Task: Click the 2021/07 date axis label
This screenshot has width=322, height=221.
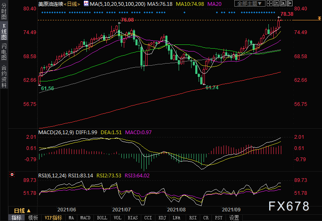Action: 121,210
